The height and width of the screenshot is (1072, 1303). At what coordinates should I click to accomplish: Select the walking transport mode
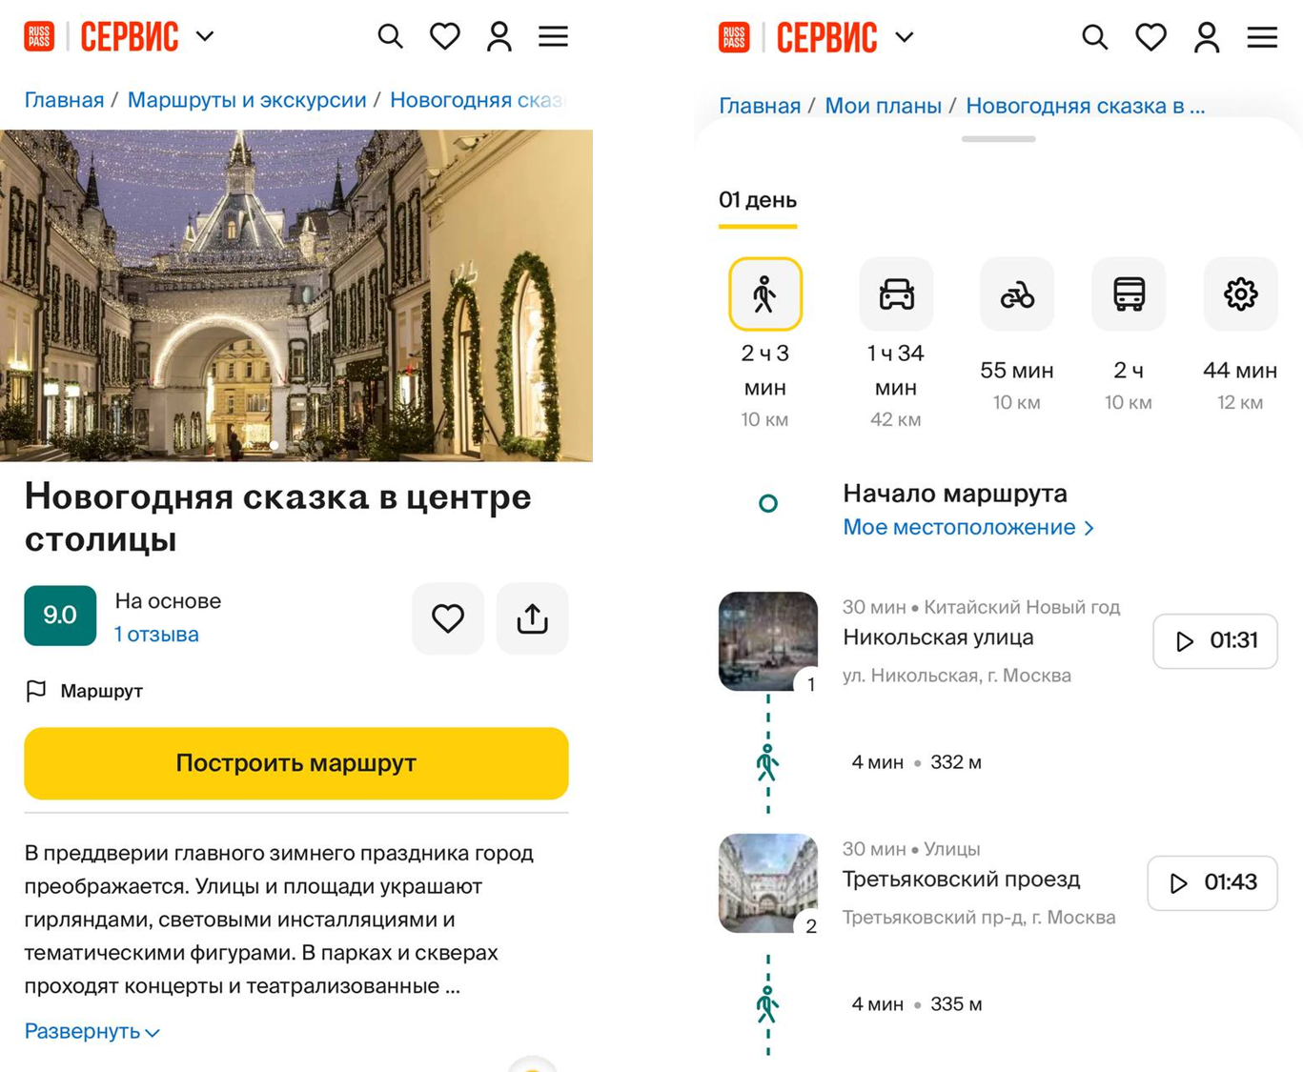pos(764,294)
